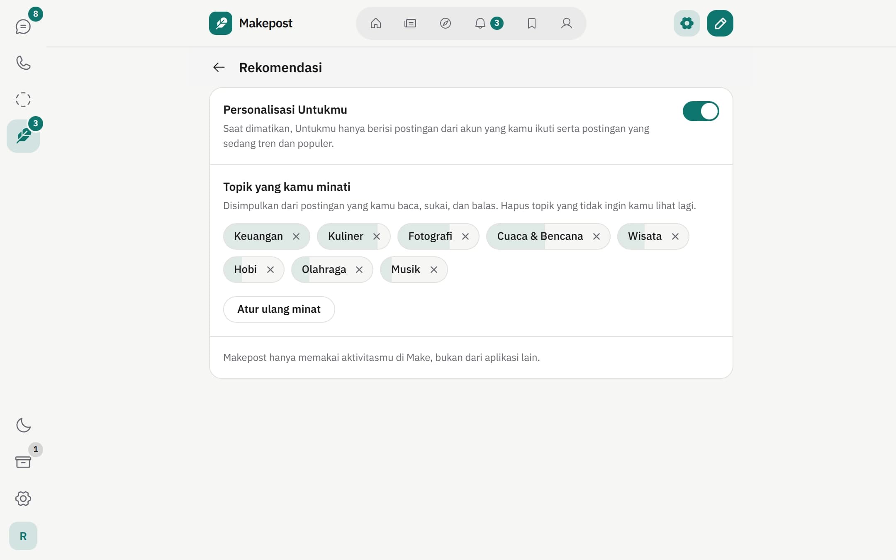Toggle Personalisasi Untukmu switch off
896x560 pixels.
tap(701, 111)
